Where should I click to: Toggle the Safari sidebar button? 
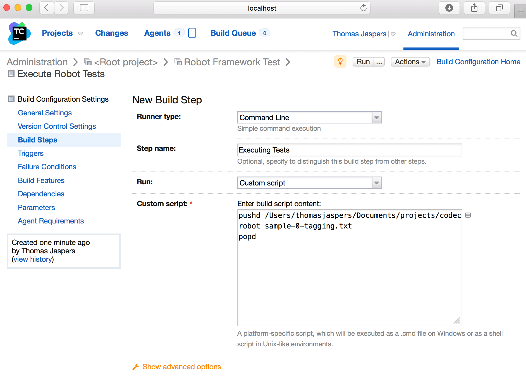tap(84, 8)
